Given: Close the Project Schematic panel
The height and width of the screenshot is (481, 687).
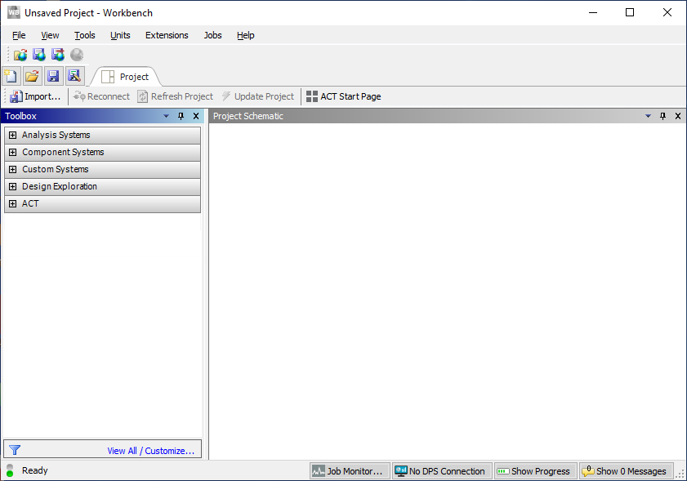Looking at the screenshot, I should pyautogui.click(x=678, y=116).
